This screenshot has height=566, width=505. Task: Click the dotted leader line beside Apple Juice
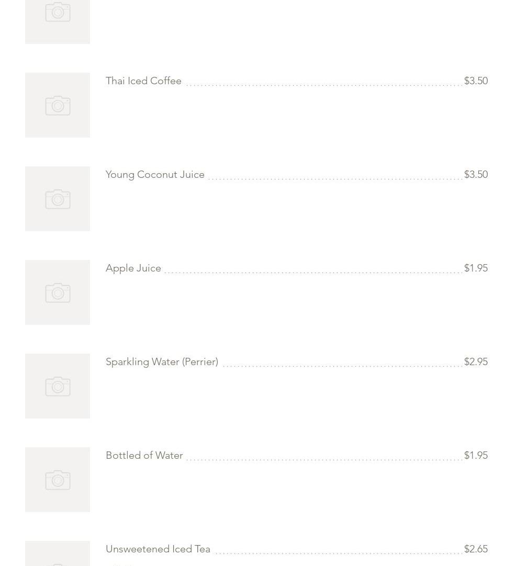pos(313,272)
